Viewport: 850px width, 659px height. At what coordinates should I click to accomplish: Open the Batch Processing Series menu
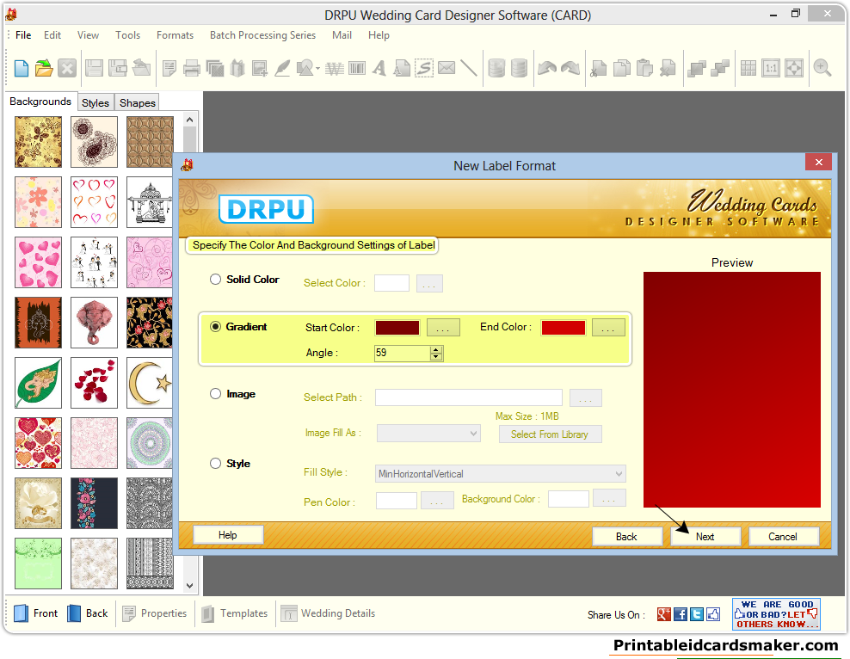click(263, 35)
